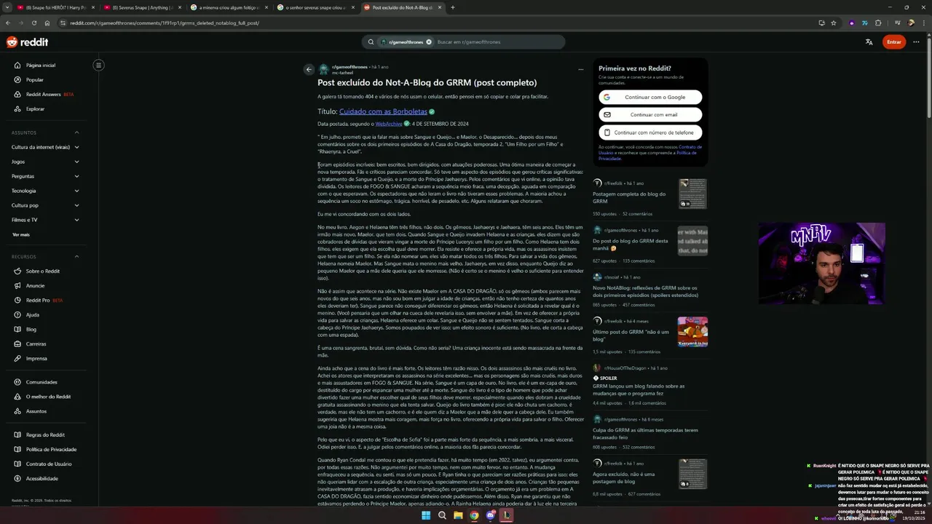Open the Explorar section
The height and width of the screenshot is (524, 932).
coord(35,109)
